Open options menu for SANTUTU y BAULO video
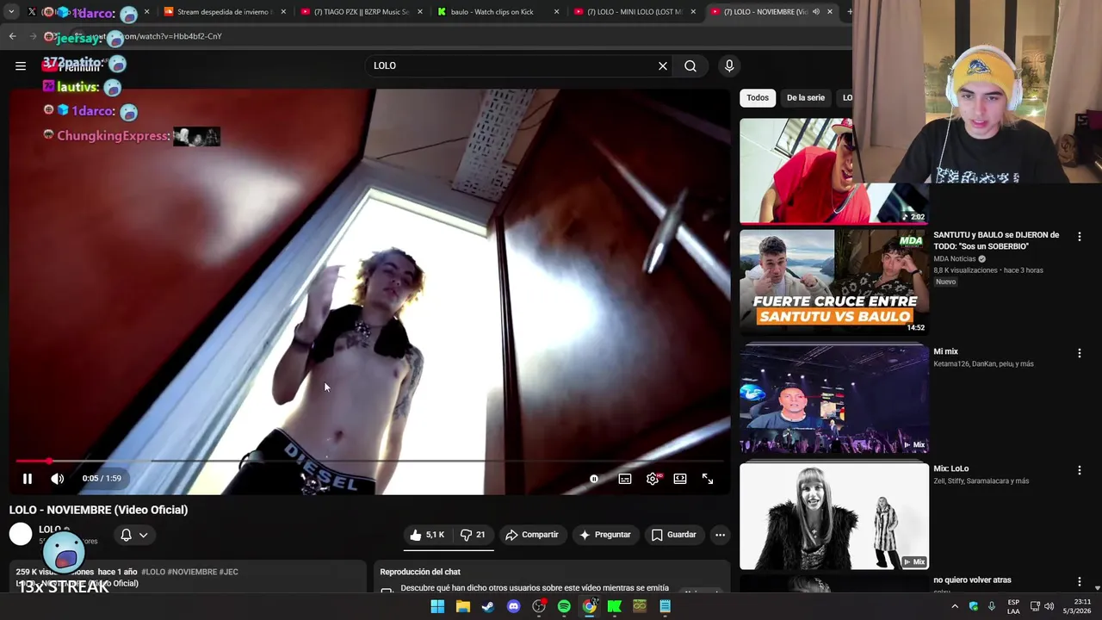The width and height of the screenshot is (1102, 620). click(1080, 236)
